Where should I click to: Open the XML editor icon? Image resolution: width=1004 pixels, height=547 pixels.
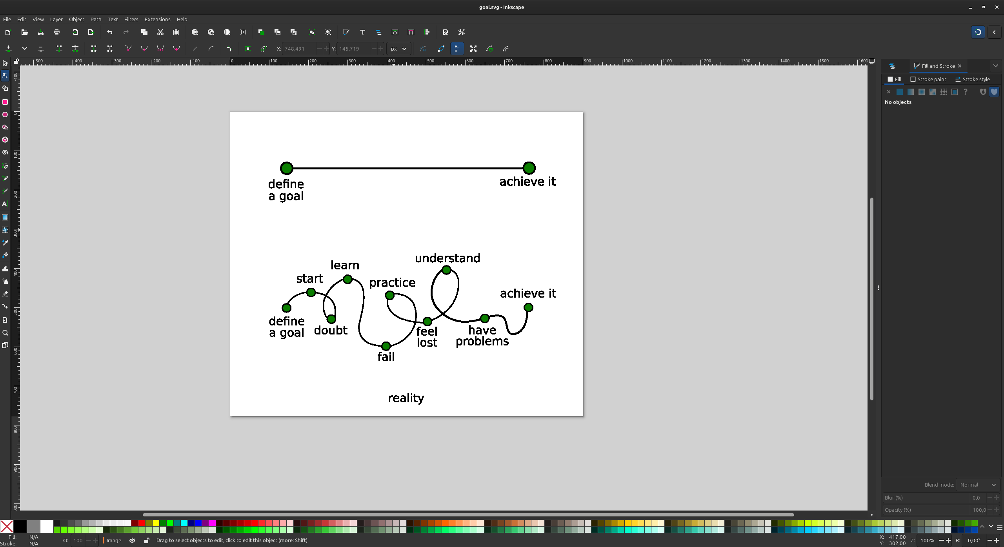(395, 32)
